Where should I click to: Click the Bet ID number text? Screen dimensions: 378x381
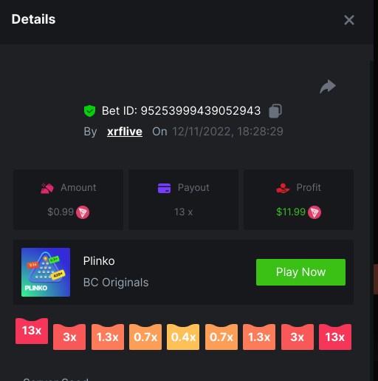click(201, 111)
